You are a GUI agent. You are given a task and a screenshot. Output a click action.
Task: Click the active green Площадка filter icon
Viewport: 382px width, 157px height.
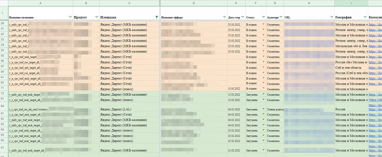tap(156, 17)
